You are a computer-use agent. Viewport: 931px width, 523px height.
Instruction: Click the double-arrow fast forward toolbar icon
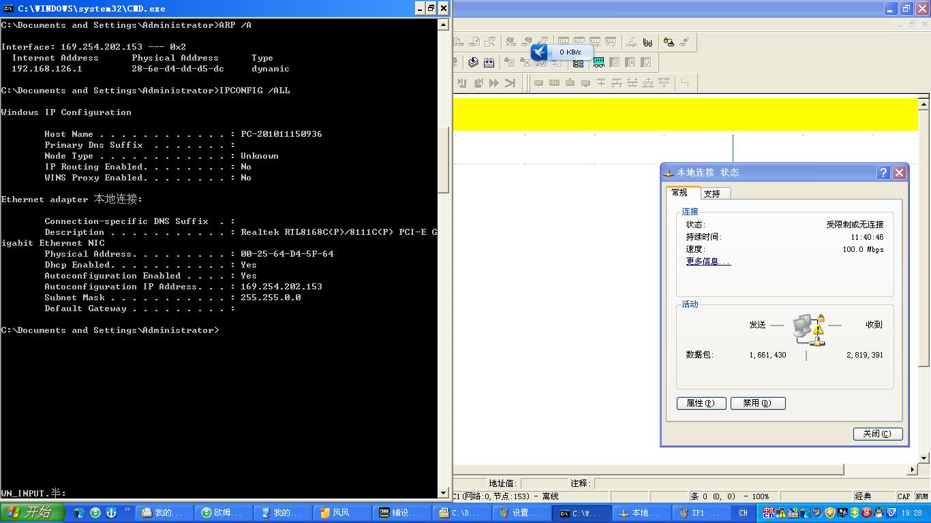tap(494, 83)
